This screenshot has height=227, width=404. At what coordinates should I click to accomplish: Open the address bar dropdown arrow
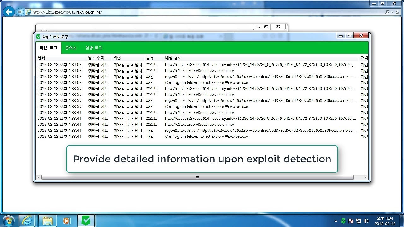[392, 12]
